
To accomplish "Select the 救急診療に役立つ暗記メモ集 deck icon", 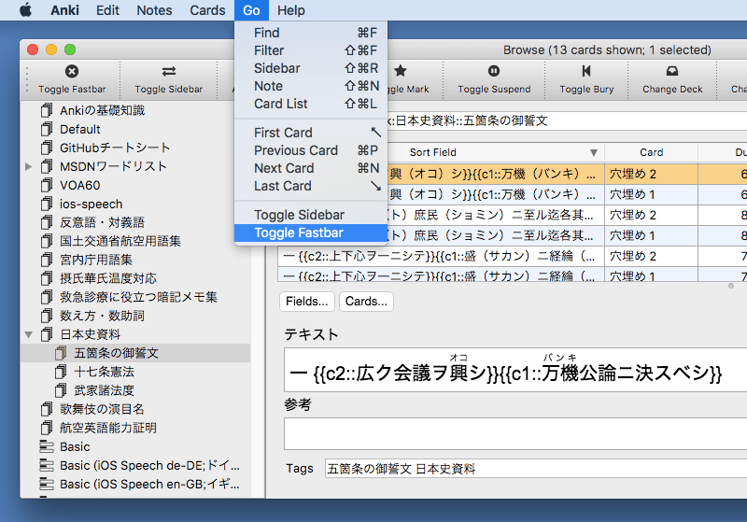I will (47, 297).
